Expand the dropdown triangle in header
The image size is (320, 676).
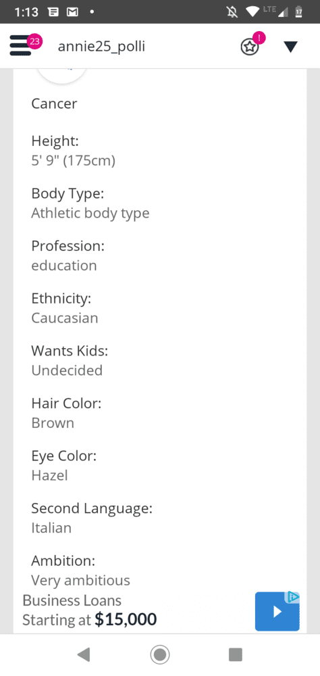pos(291,47)
